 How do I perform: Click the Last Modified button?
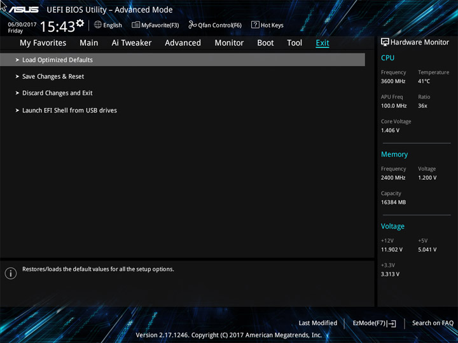(x=318, y=323)
